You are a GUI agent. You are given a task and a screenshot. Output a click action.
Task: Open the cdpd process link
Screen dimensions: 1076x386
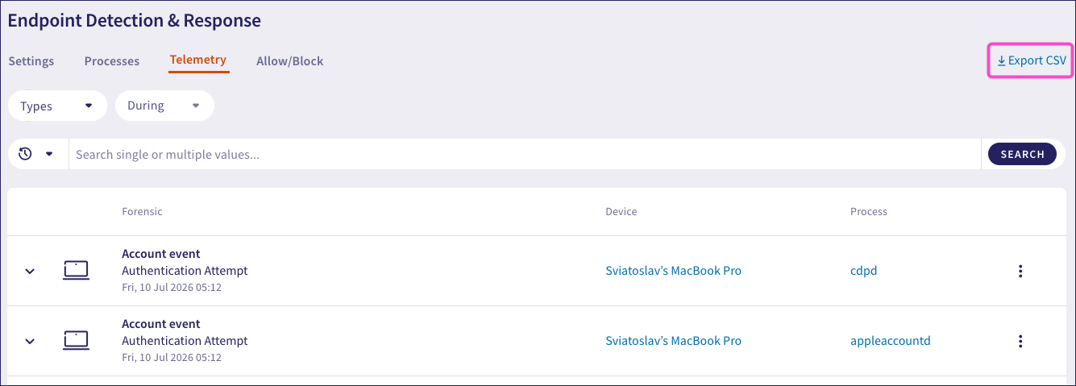pos(863,271)
